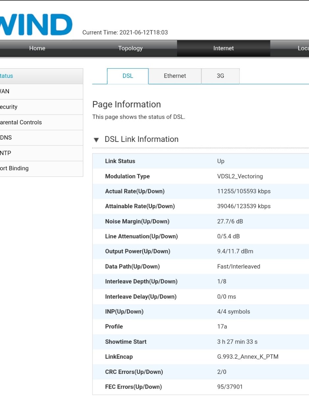The width and height of the screenshot is (309, 396).
Task: Click the FEC Errors(Up/Down) label
Action: 133,387
